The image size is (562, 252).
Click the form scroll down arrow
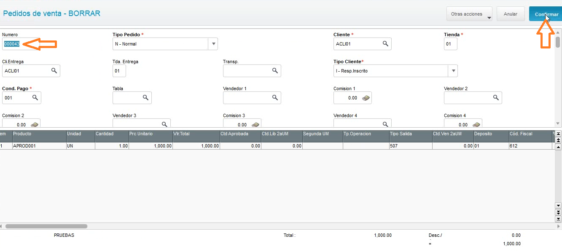point(558,123)
